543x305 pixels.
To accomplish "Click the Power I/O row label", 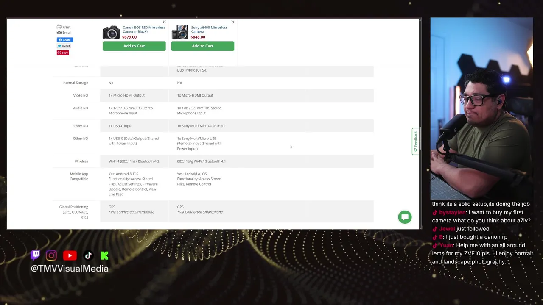I will click(80, 126).
